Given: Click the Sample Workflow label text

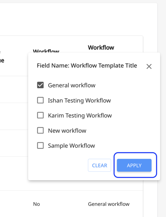Looking at the screenshot, I should [x=72, y=146].
